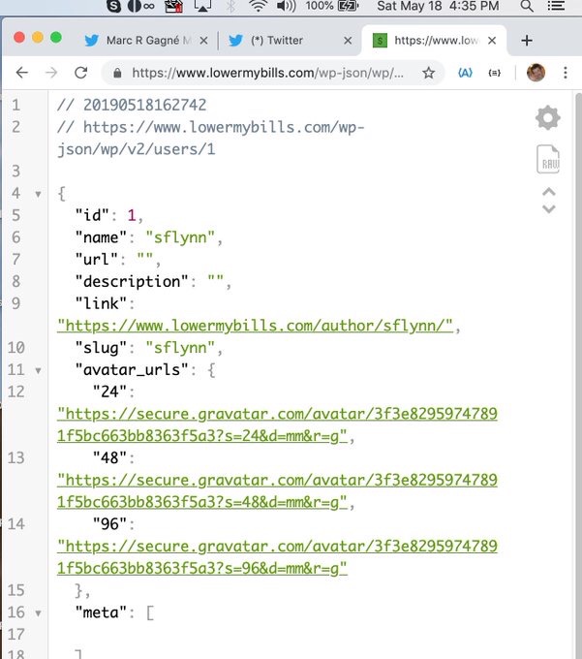Open the author/sflynn link
The width and height of the screenshot is (582, 659).
256,326
